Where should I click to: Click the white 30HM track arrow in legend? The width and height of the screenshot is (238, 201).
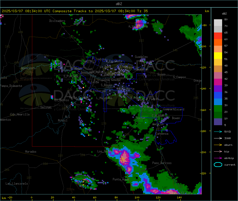click(x=218, y=138)
